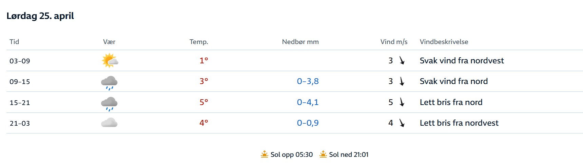Viewport: 583px width, 167px height.
Task: Click the Nedbør mm column header
Action: 300,42
